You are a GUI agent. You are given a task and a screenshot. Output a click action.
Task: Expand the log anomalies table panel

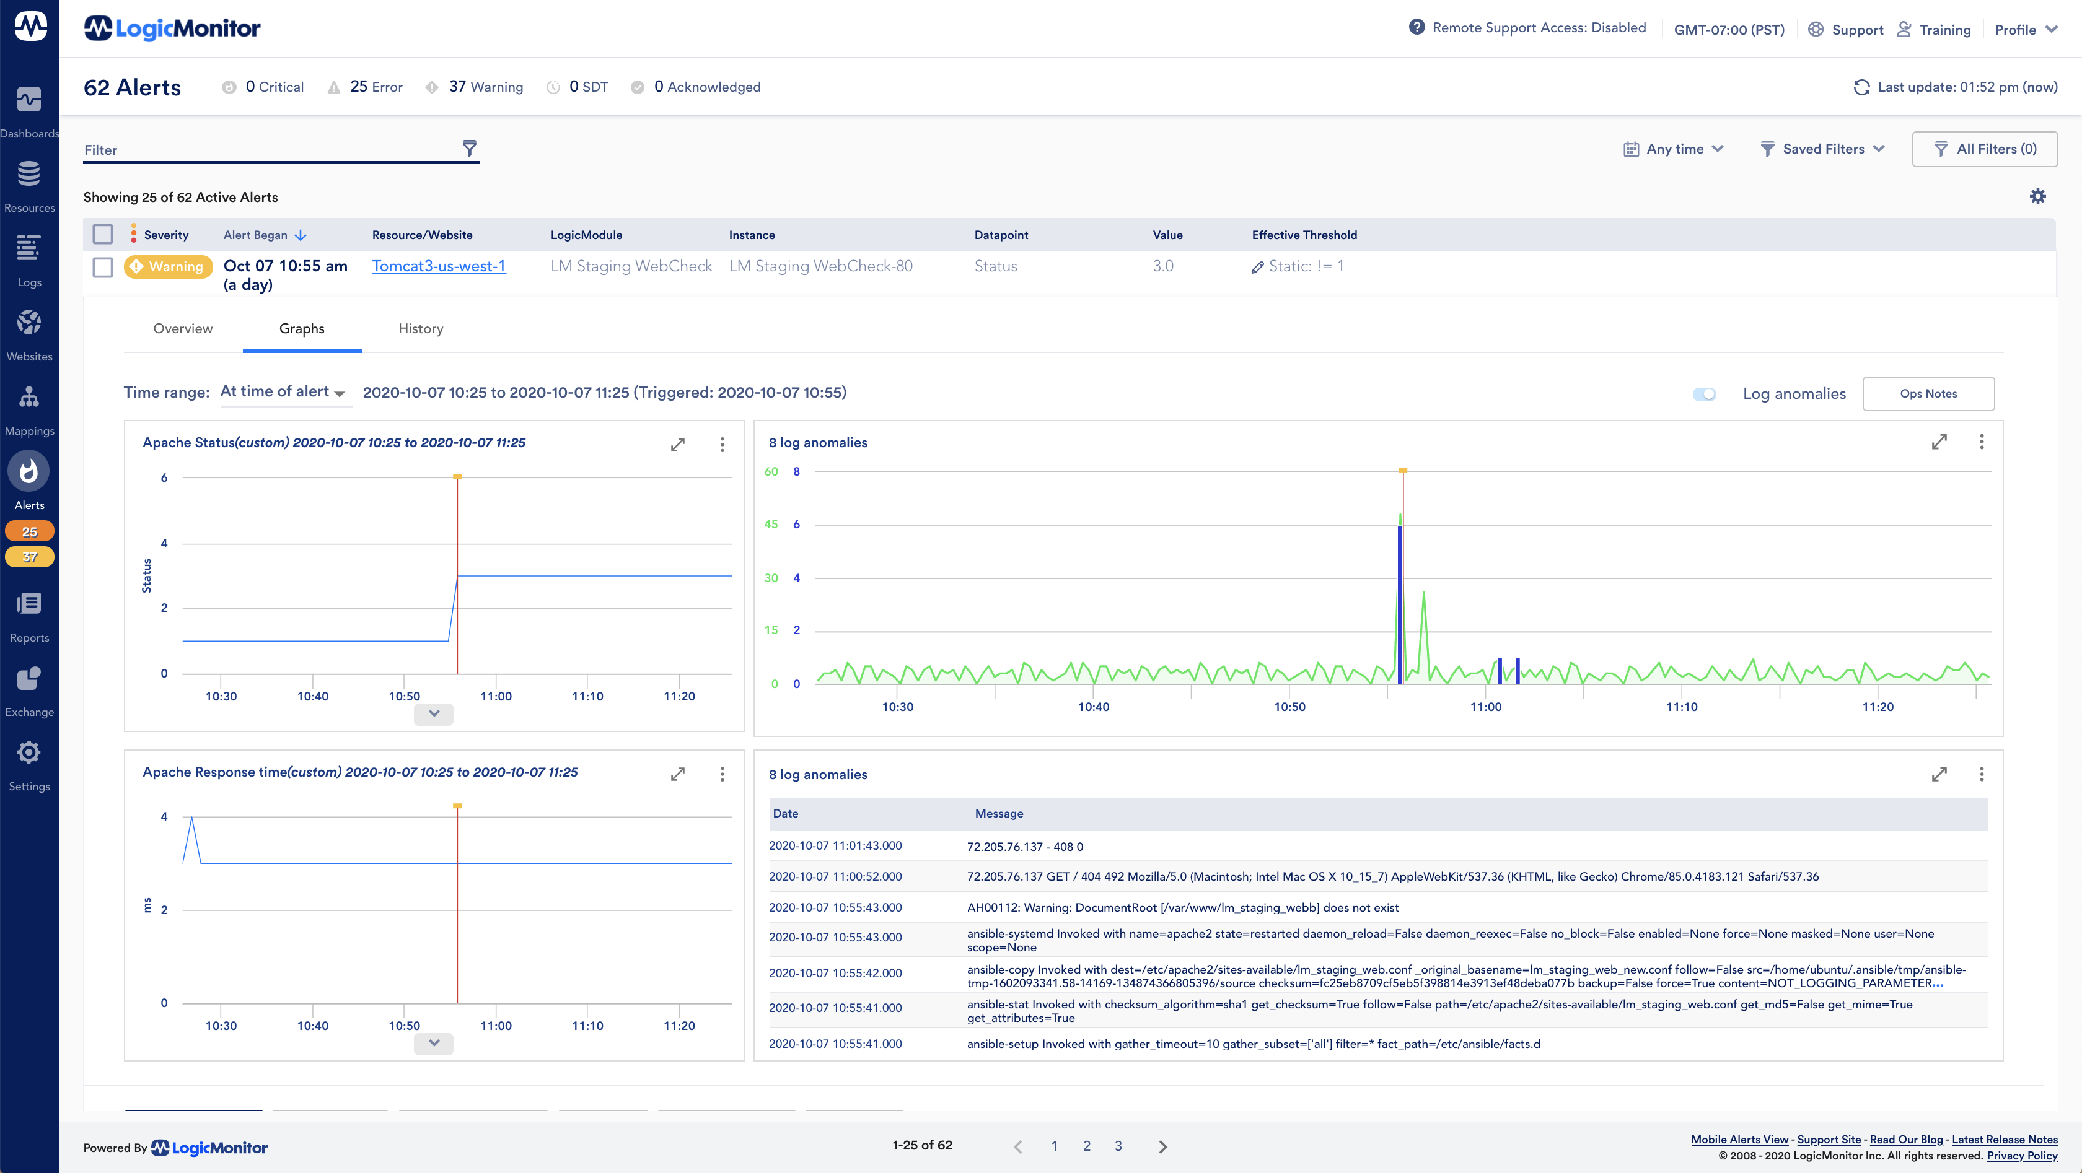pyautogui.click(x=1939, y=774)
